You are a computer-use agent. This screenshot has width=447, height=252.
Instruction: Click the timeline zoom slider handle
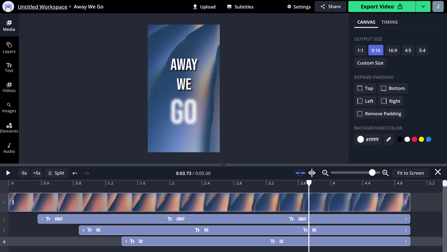pyautogui.click(x=372, y=173)
